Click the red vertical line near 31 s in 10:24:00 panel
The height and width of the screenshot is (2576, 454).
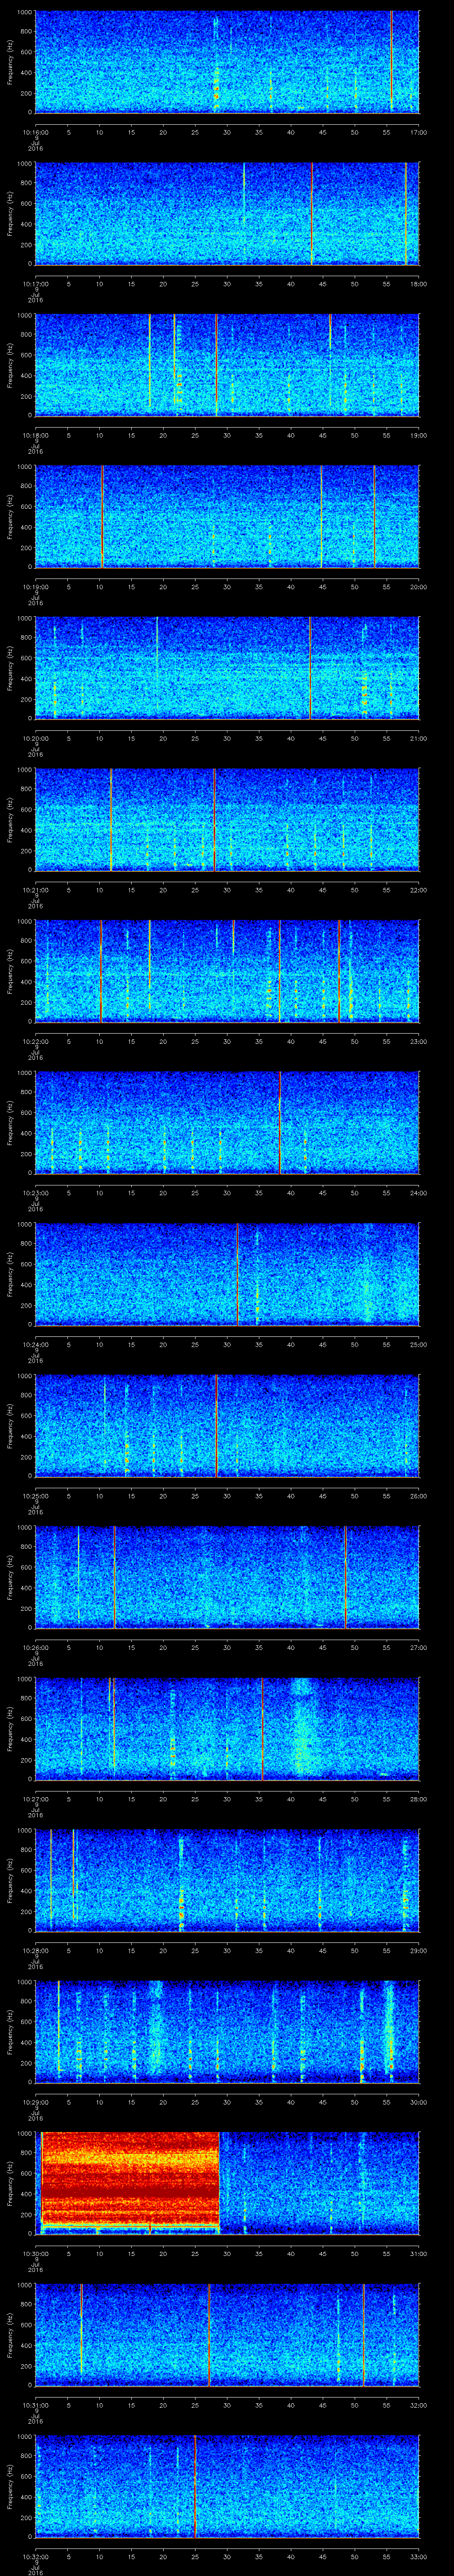(238, 1274)
